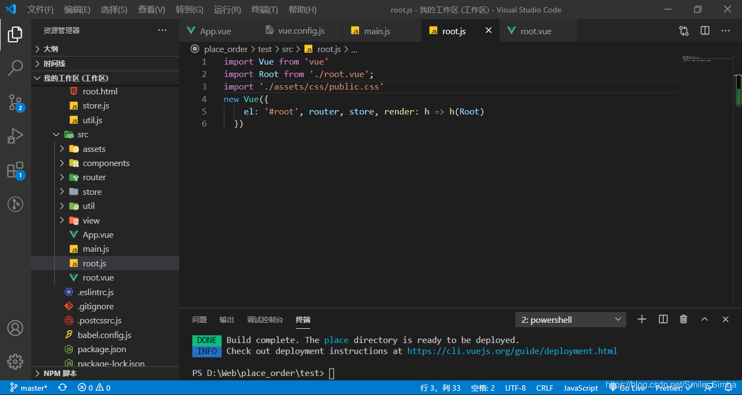Collapse the src folder
Image resolution: width=742 pixels, height=395 pixels.
click(x=105, y=135)
